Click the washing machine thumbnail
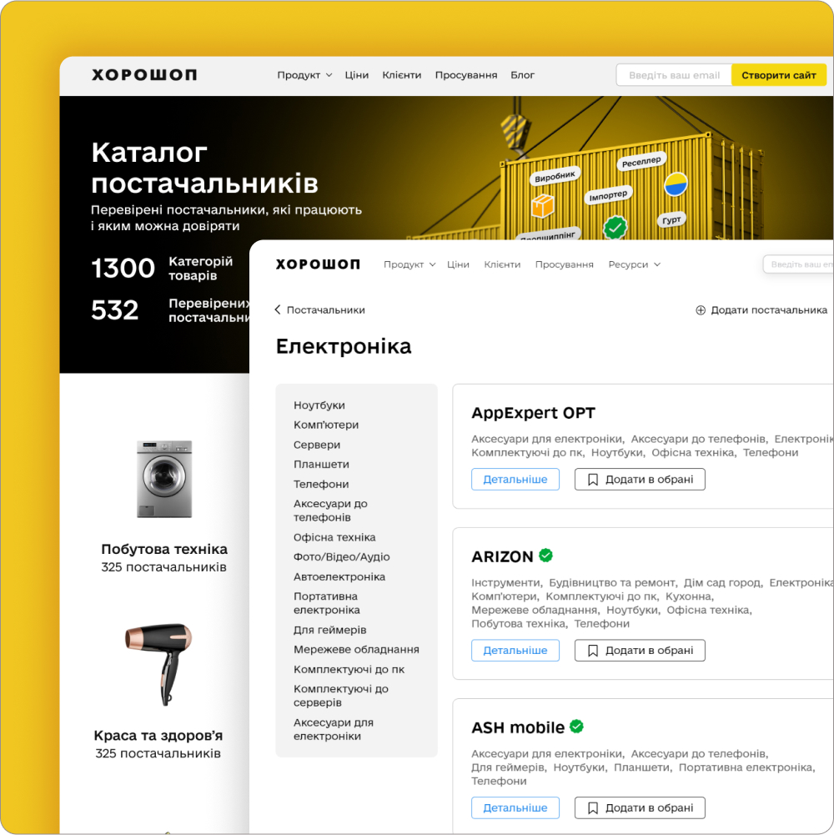Image resolution: width=834 pixels, height=835 pixels. (x=164, y=479)
